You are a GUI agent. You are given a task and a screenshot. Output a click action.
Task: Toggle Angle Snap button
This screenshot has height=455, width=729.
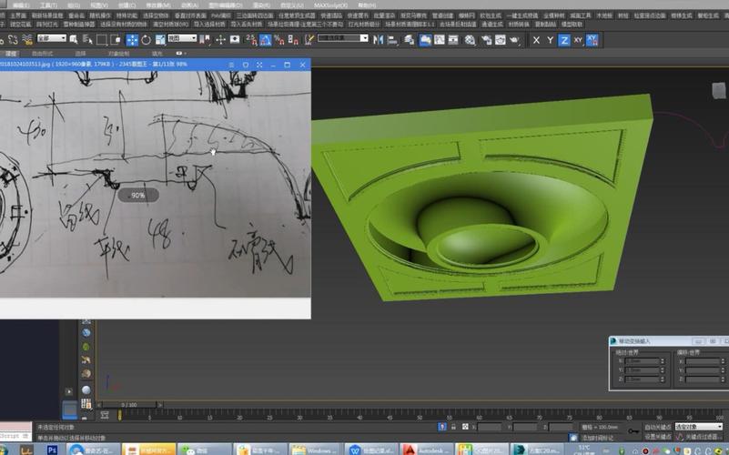coord(266,40)
